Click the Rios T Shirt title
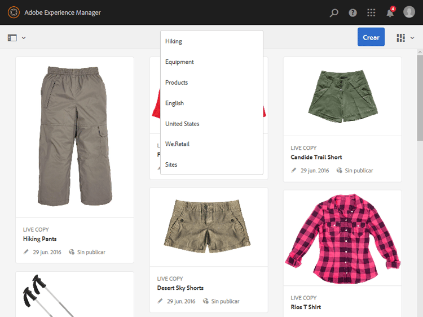The height and width of the screenshot is (317, 423). tap(306, 307)
